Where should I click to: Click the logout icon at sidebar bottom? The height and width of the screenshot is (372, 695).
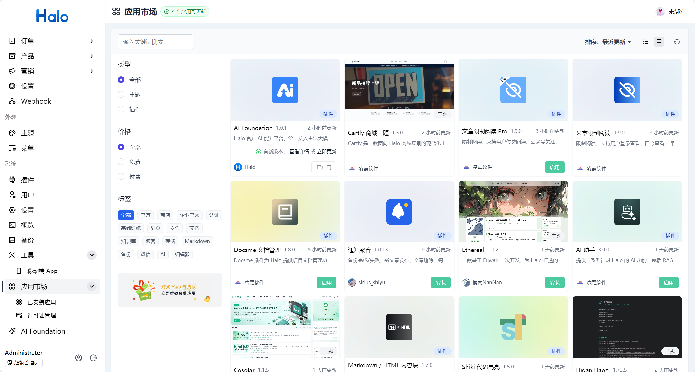click(x=94, y=358)
